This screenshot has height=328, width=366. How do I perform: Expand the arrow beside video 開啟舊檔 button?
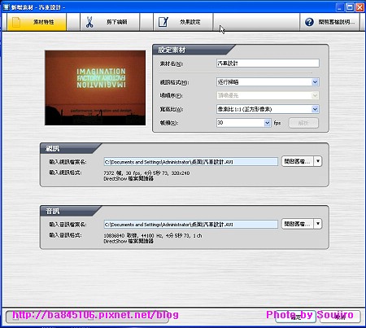(318, 161)
